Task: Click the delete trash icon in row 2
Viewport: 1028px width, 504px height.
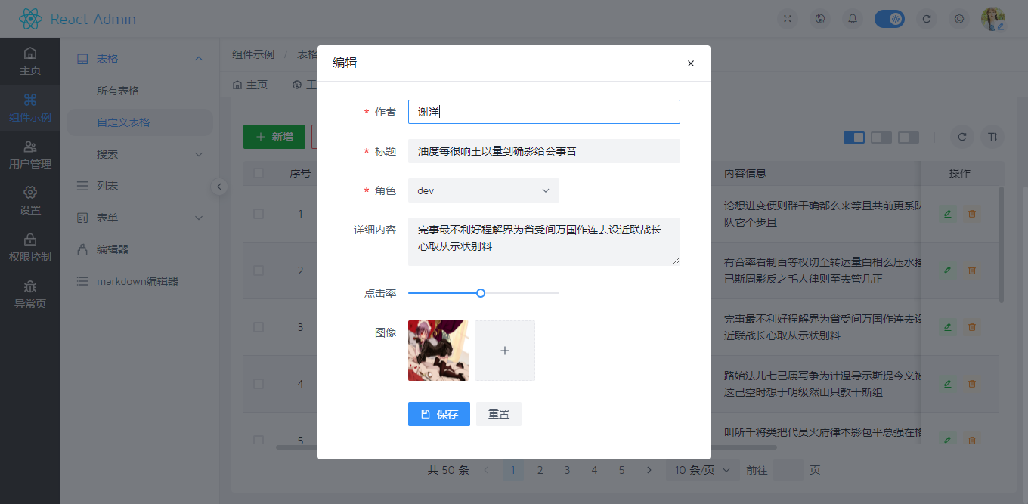Action: [x=972, y=271]
